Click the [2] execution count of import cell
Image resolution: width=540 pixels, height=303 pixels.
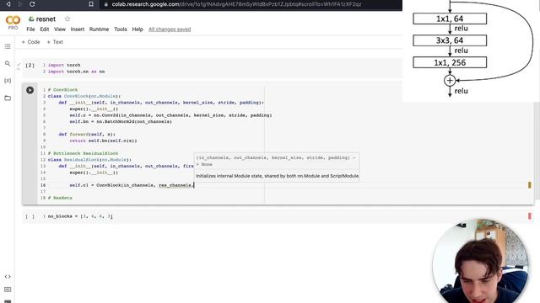tap(30, 66)
